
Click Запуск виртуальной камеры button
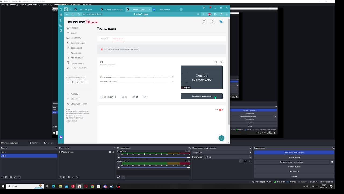tap(292, 162)
